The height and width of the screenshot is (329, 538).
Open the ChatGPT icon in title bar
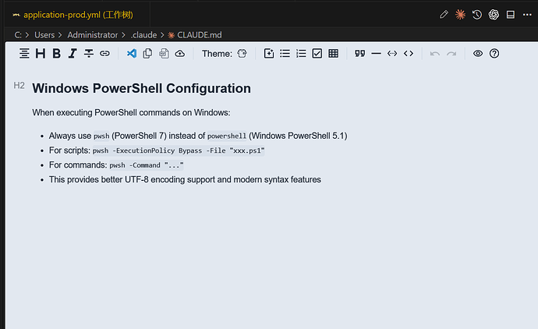click(x=494, y=14)
